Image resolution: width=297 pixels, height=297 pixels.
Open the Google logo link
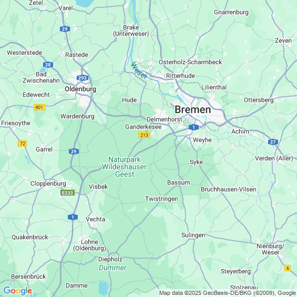(x=18, y=291)
